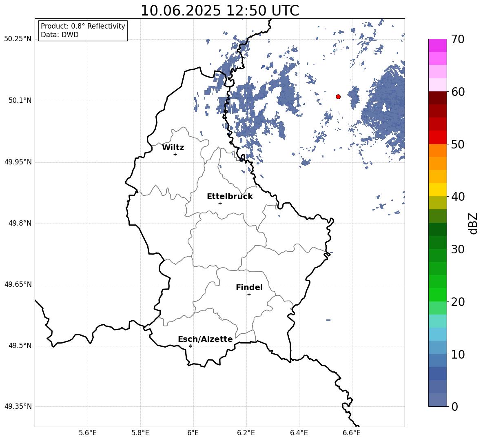
Task: Click the magenta top colorbar segment
Action: (x=438, y=46)
